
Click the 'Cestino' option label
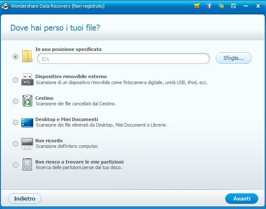(x=44, y=98)
